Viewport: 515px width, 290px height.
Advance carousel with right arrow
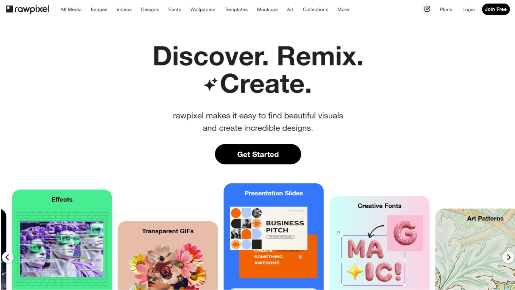[x=509, y=257]
